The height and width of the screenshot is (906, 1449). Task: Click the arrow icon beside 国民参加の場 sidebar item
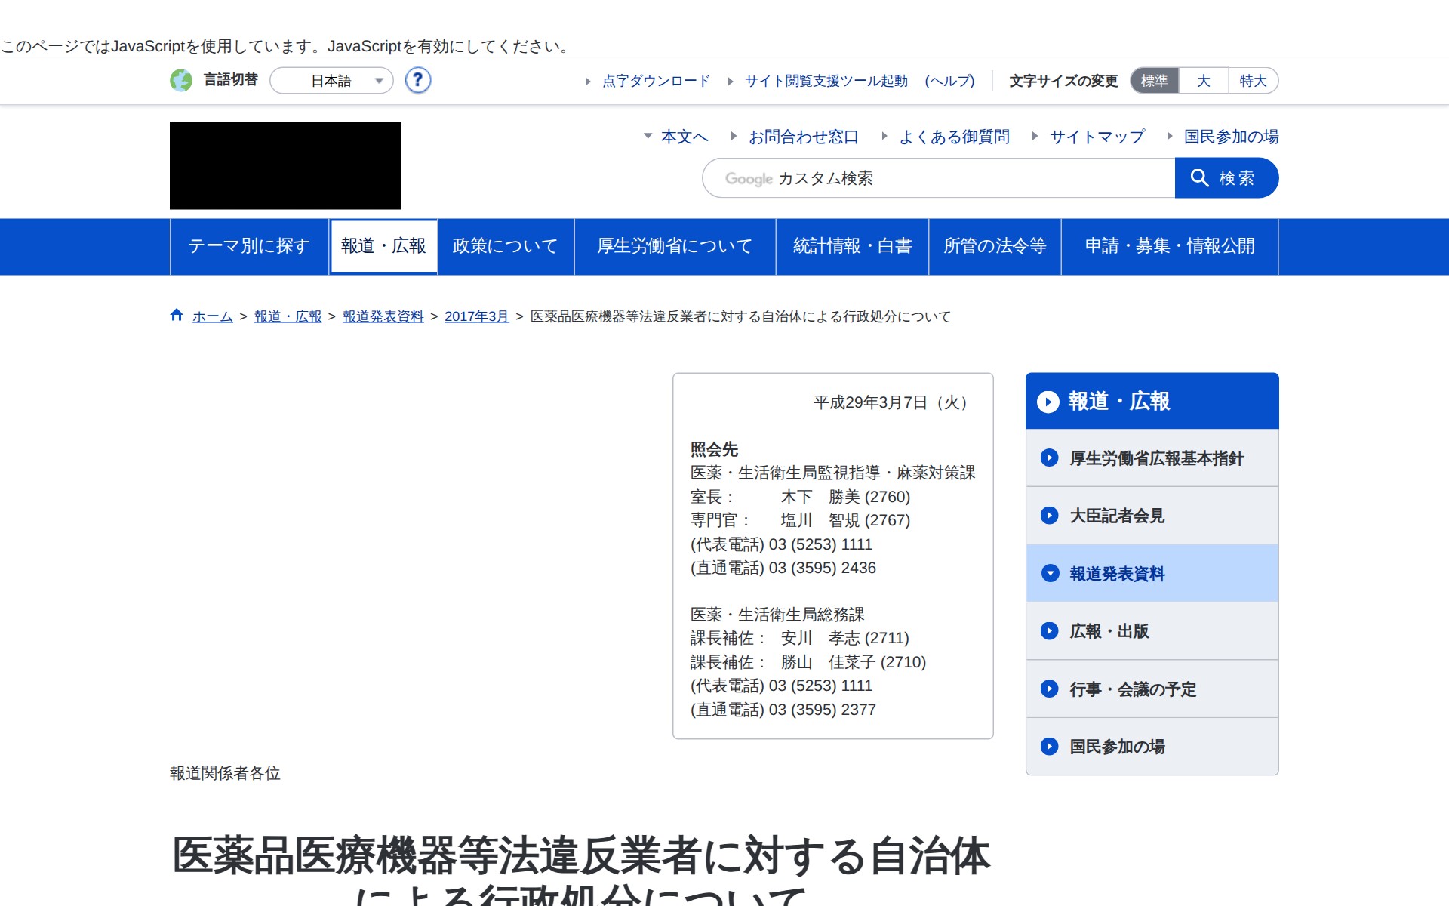click(x=1049, y=747)
